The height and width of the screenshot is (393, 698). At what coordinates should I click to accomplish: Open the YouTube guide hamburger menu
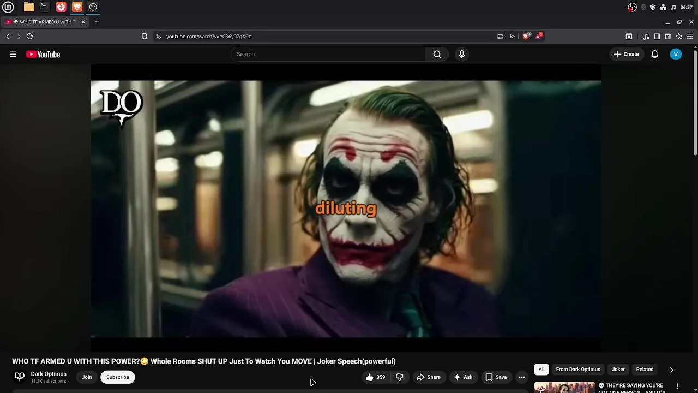coord(13,54)
